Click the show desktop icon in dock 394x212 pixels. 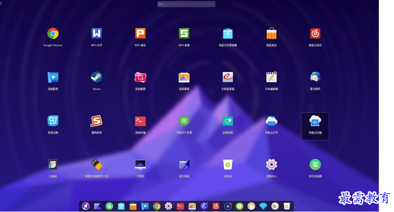[98, 206]
